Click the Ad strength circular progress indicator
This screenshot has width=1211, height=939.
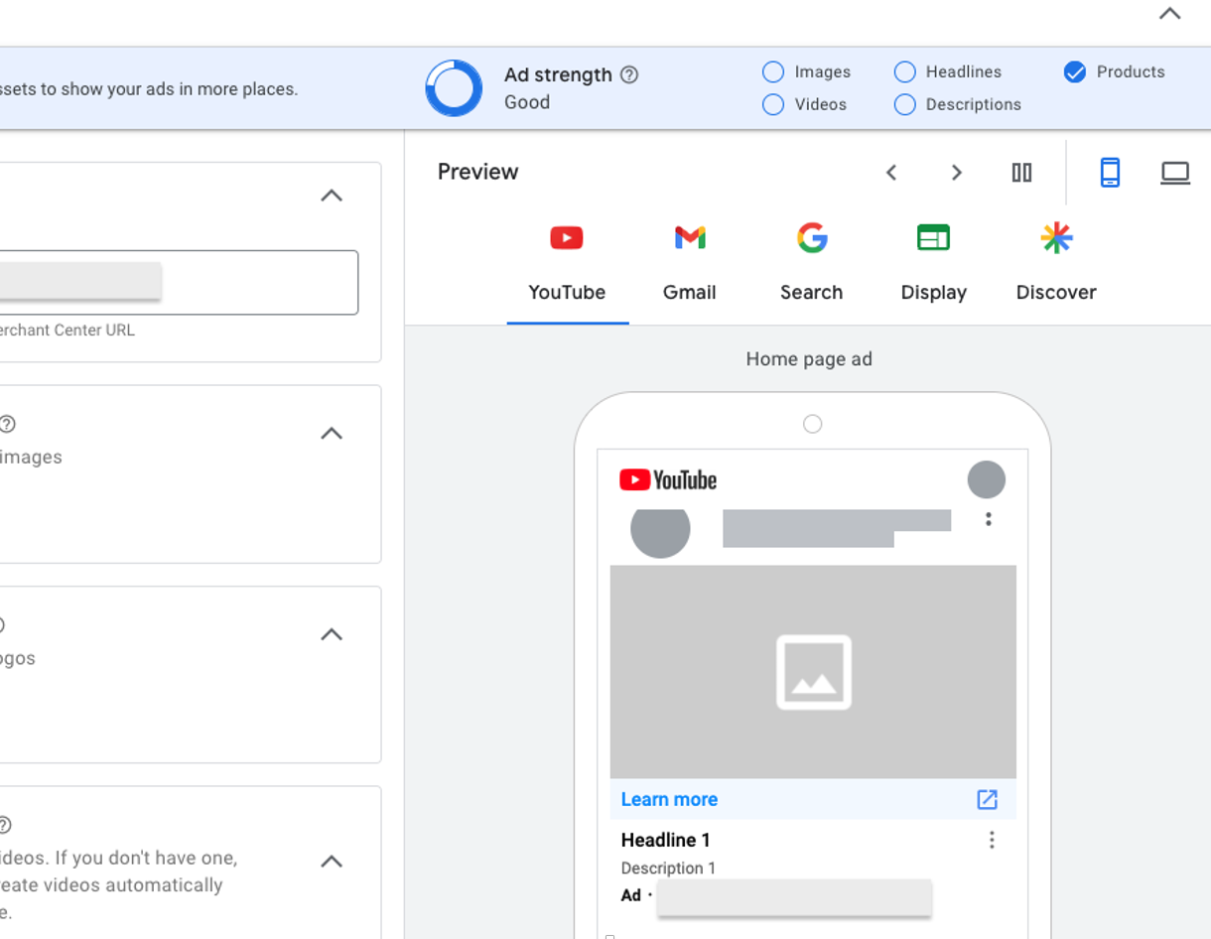point(454,88)
